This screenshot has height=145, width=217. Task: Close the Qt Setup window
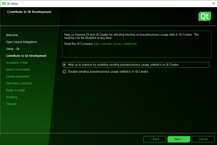[213, 4]
